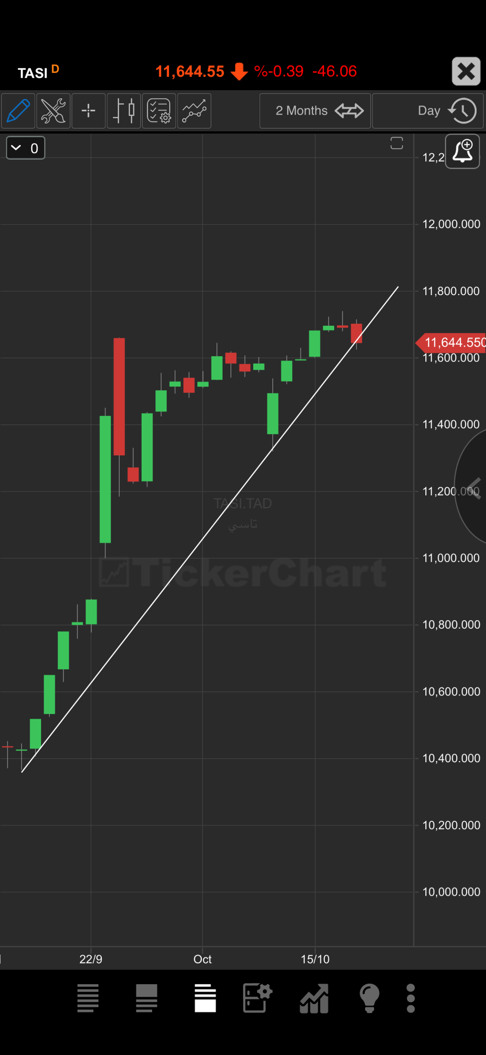This screenshot has width=486, height=1055.
Task: Open the checklist settings icon
Action: point(159,111)
